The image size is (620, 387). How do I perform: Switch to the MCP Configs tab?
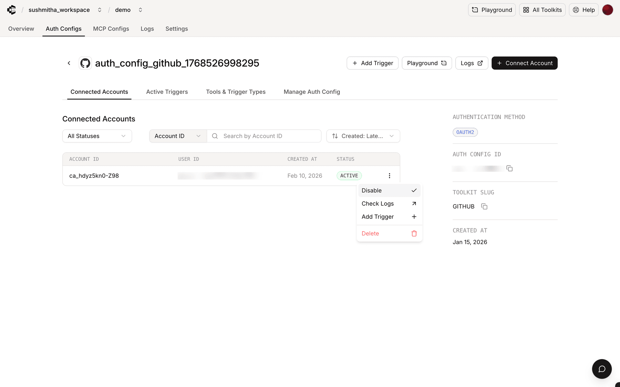(x=111, y=29)
